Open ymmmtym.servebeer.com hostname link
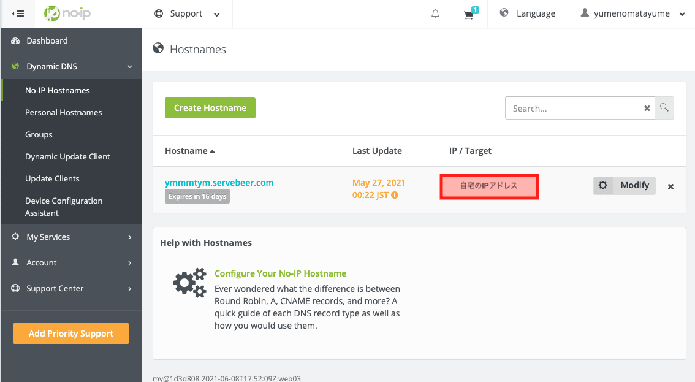This screenshot has width=695, height=382. click(219, 183)
